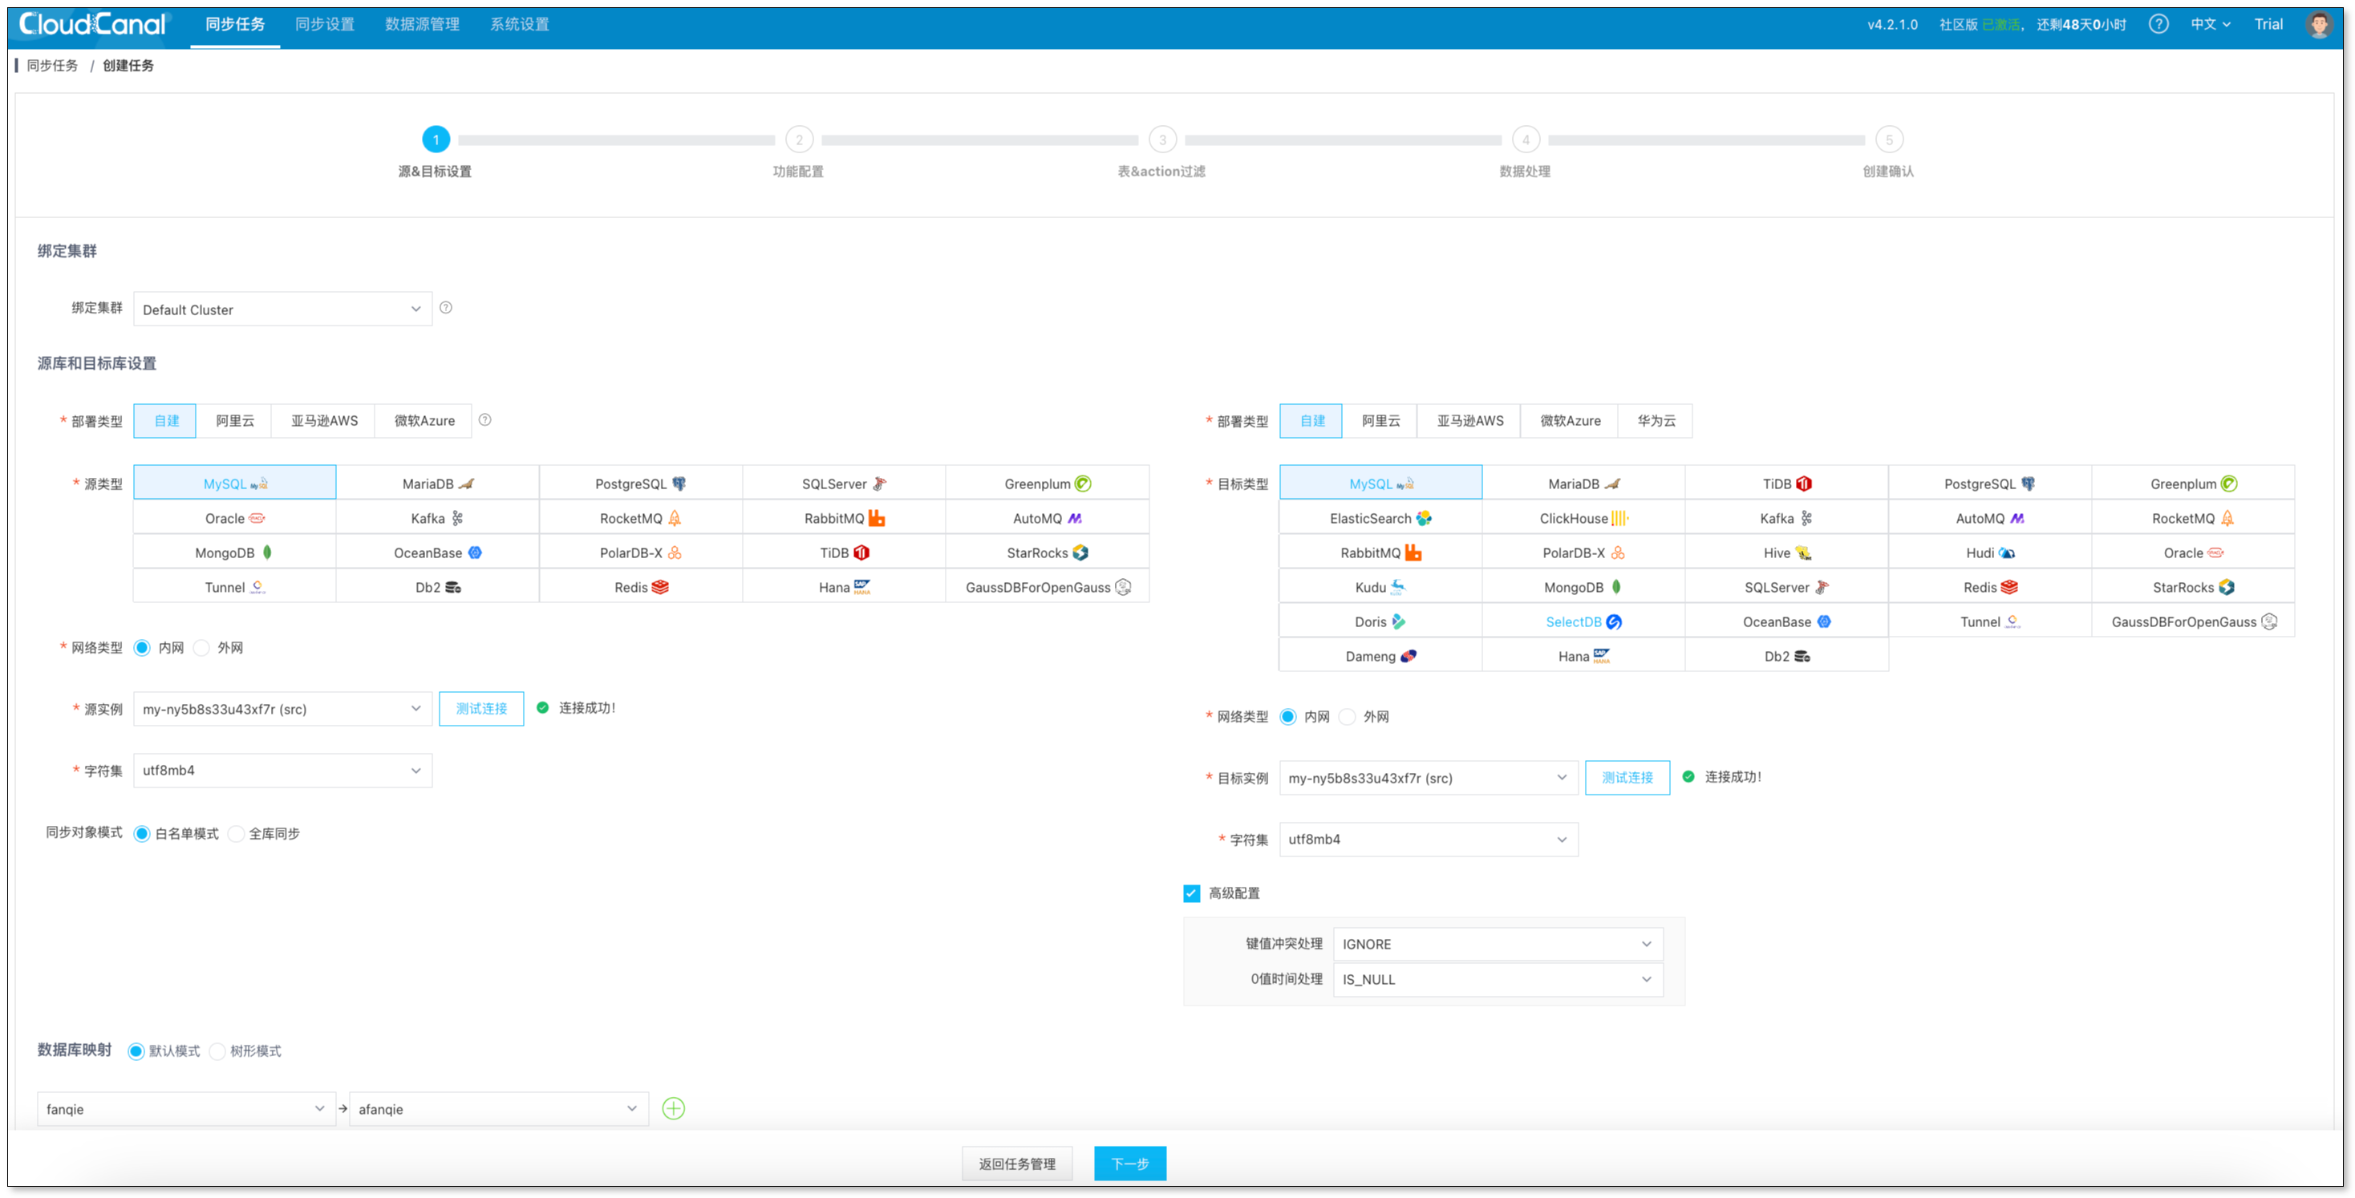Open the 数据源管理 top menu
The image size is (2355, 1198).
click(x=421, y=25)
